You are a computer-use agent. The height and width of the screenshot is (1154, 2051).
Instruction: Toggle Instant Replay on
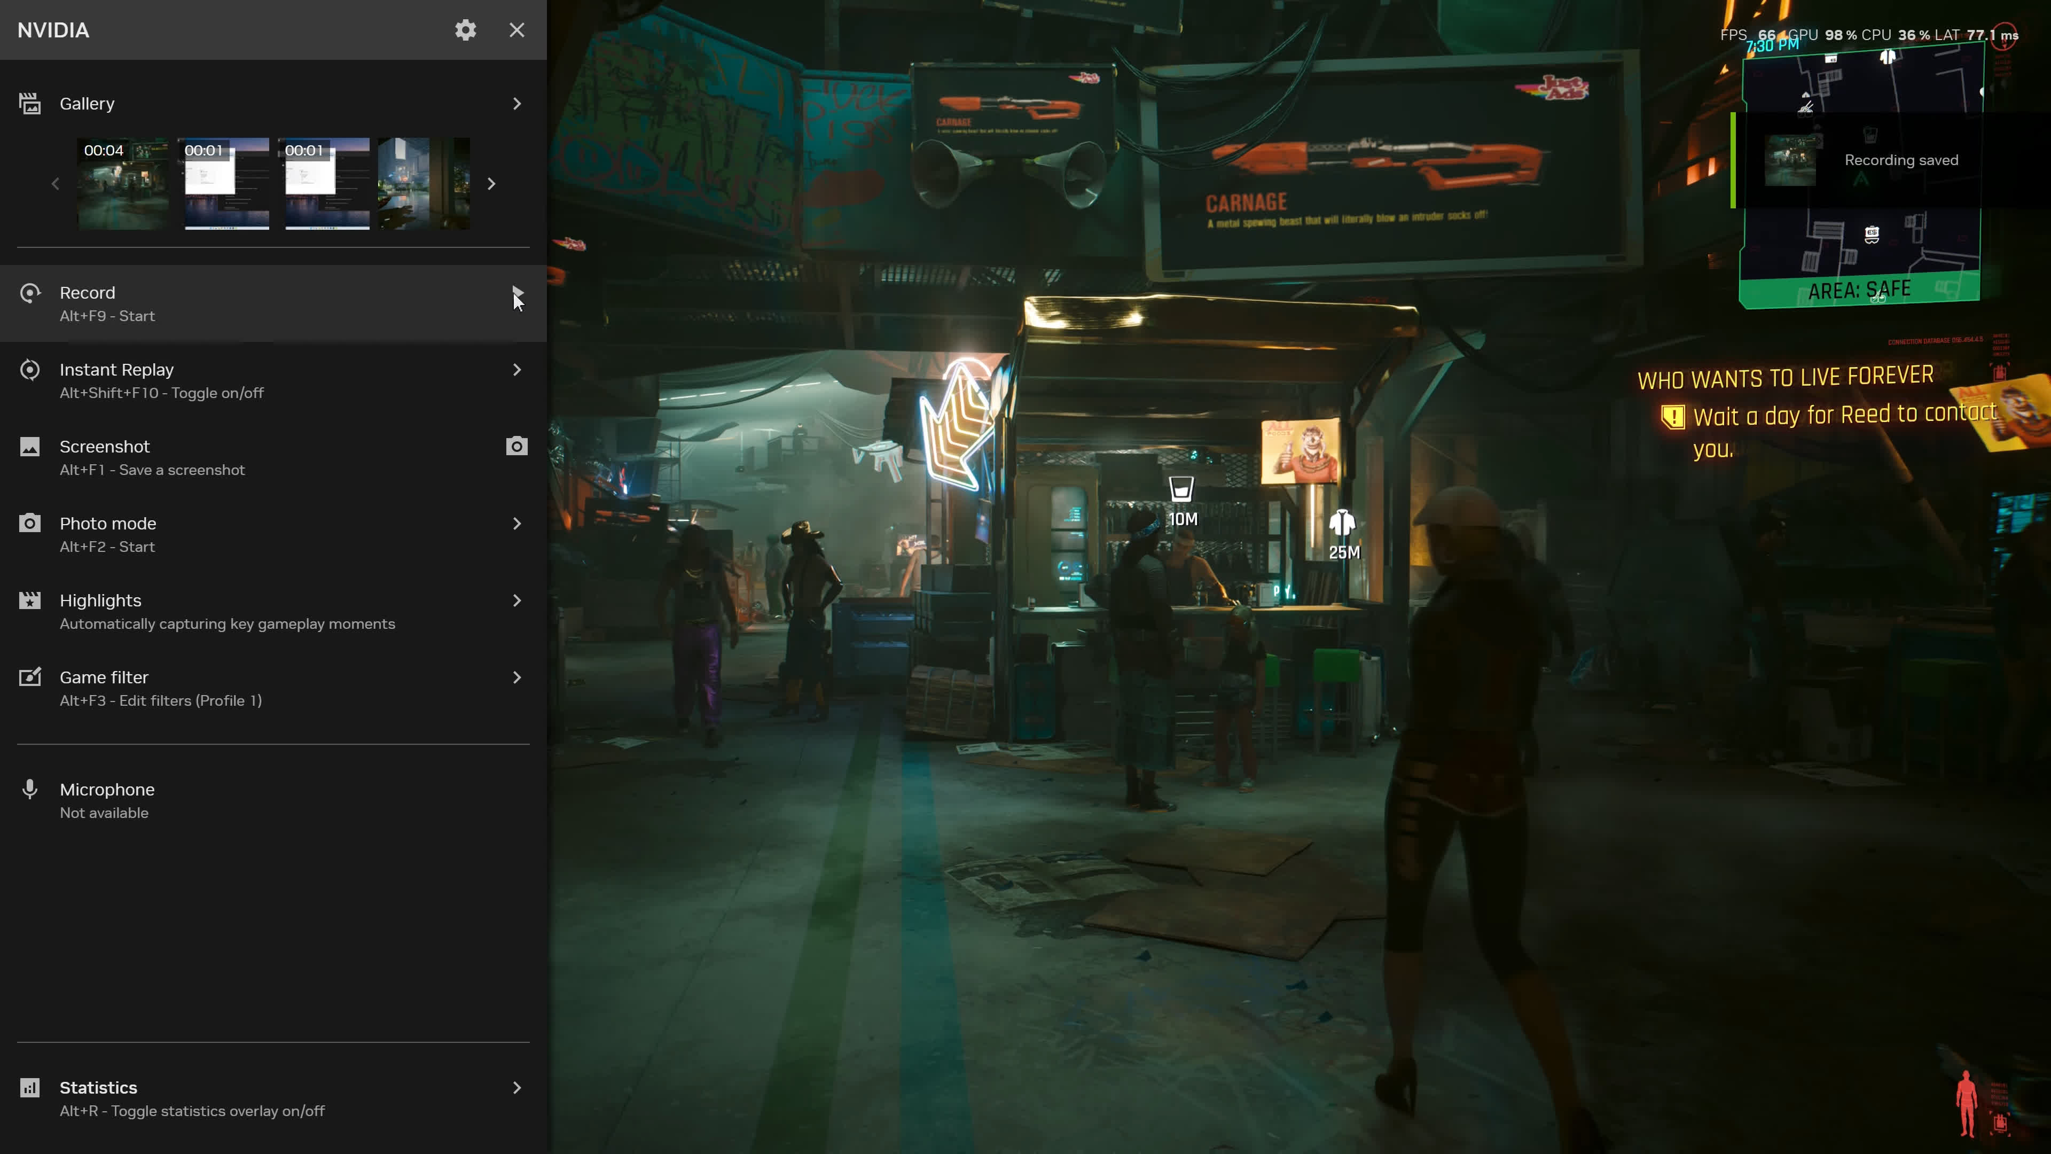click(516, 370)
